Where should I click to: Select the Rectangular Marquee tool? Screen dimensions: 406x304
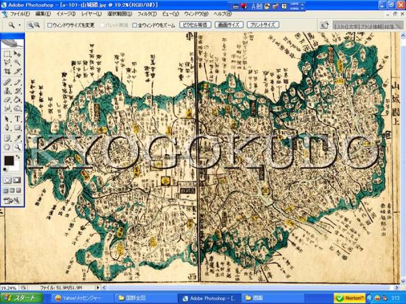[7, 54]
